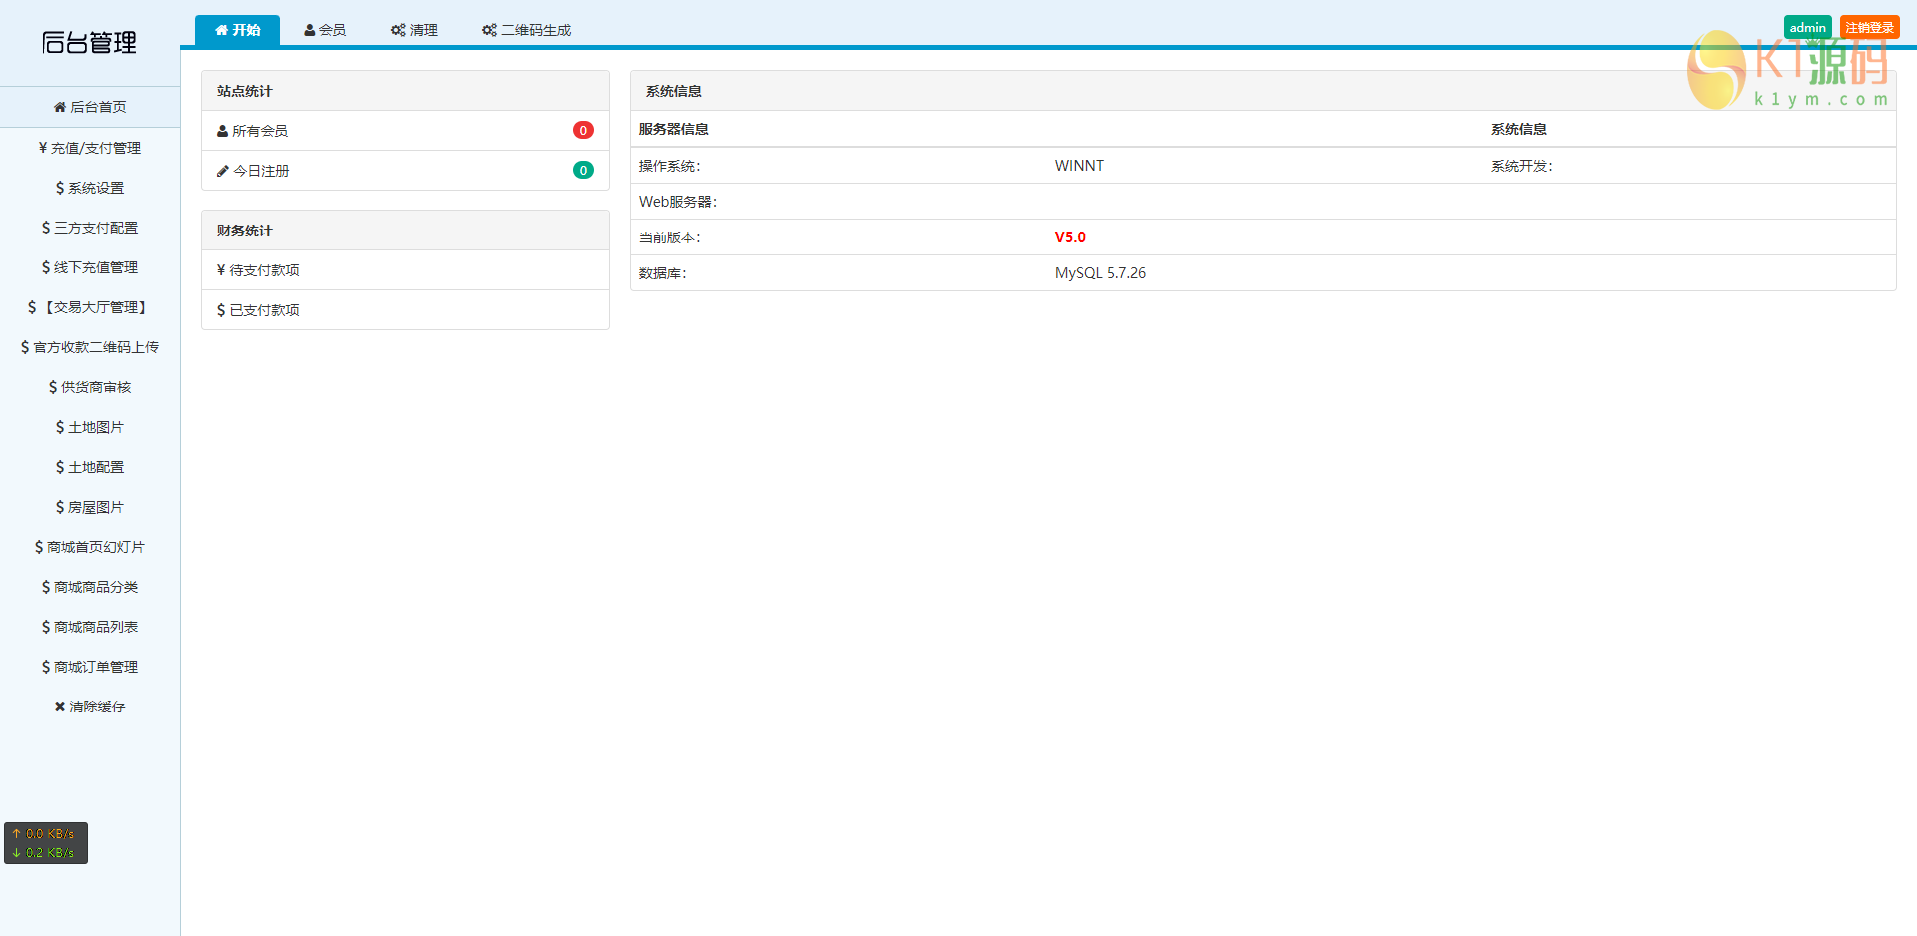Click the home icon beside 后台首页
Image resolution: width=1917 pixels, height=936 pixels.
(x=60, y=107)
